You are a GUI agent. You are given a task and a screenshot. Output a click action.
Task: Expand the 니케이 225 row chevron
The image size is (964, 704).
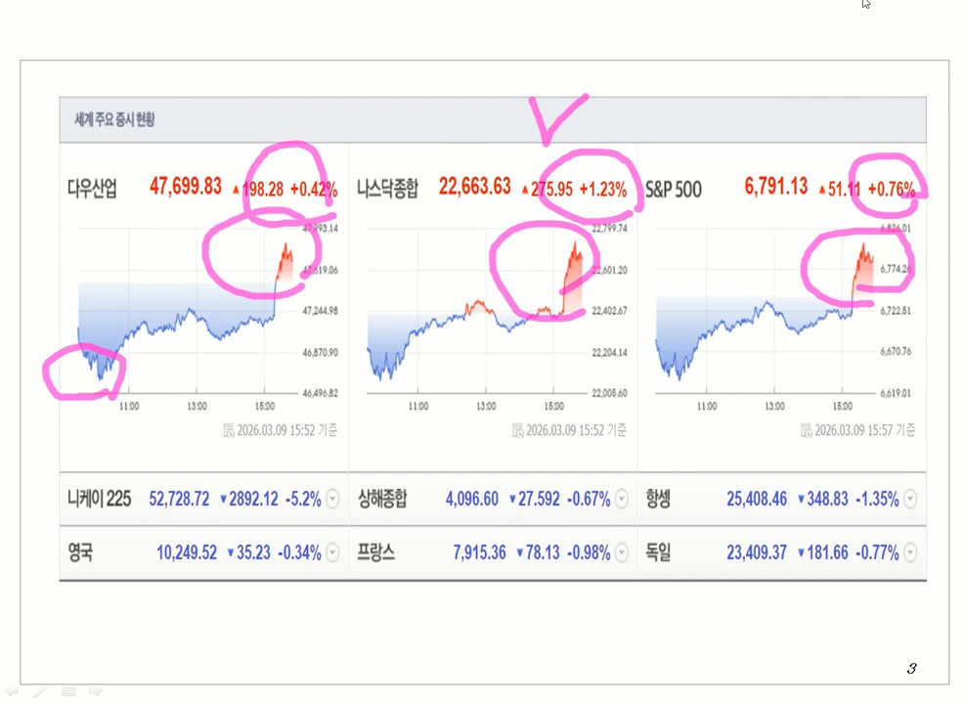(x=332, y=499)
